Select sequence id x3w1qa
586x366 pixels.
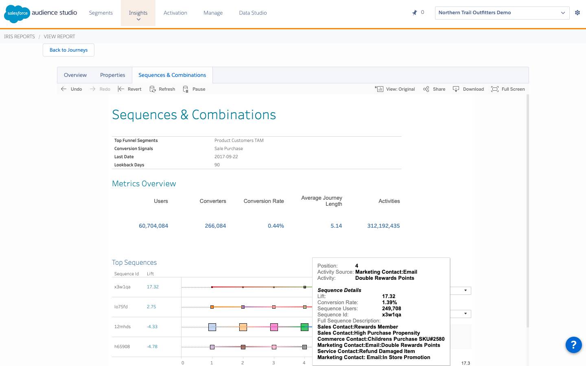122,287
